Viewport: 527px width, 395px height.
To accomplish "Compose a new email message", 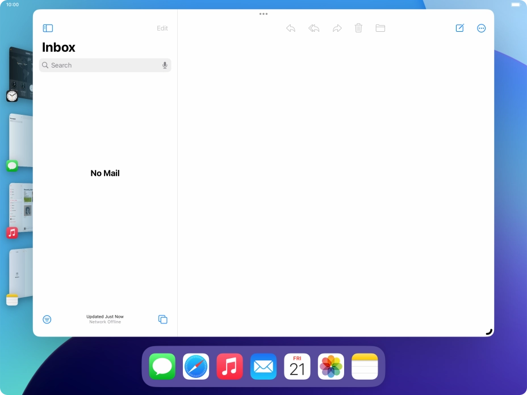I will (x=459, y=28).
